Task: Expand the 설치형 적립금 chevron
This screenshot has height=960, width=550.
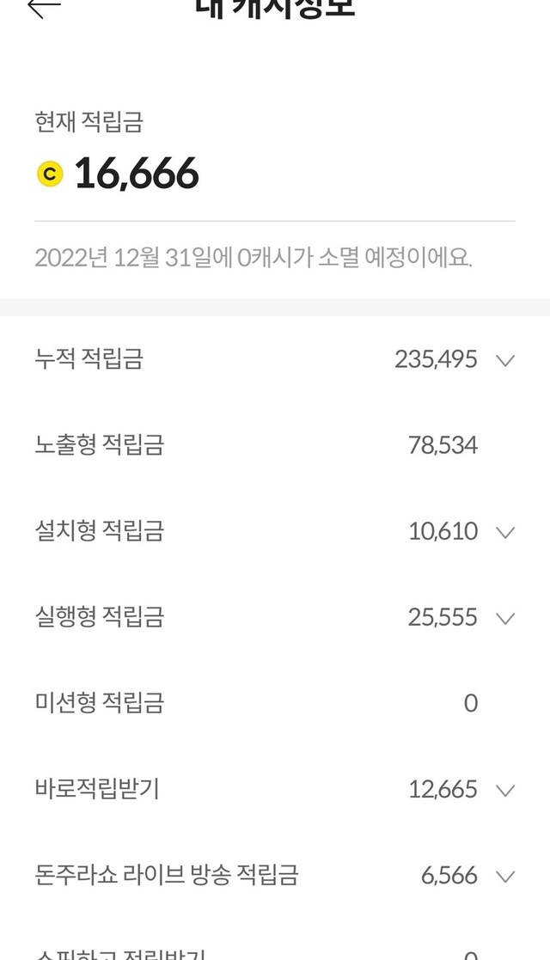Action: click(505, 532)
